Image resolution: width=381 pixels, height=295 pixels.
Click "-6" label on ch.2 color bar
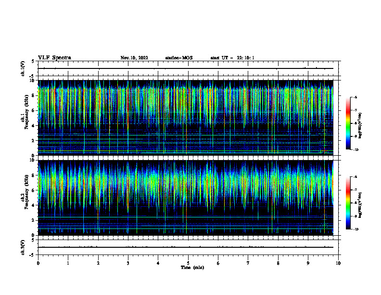coord(355,177)
